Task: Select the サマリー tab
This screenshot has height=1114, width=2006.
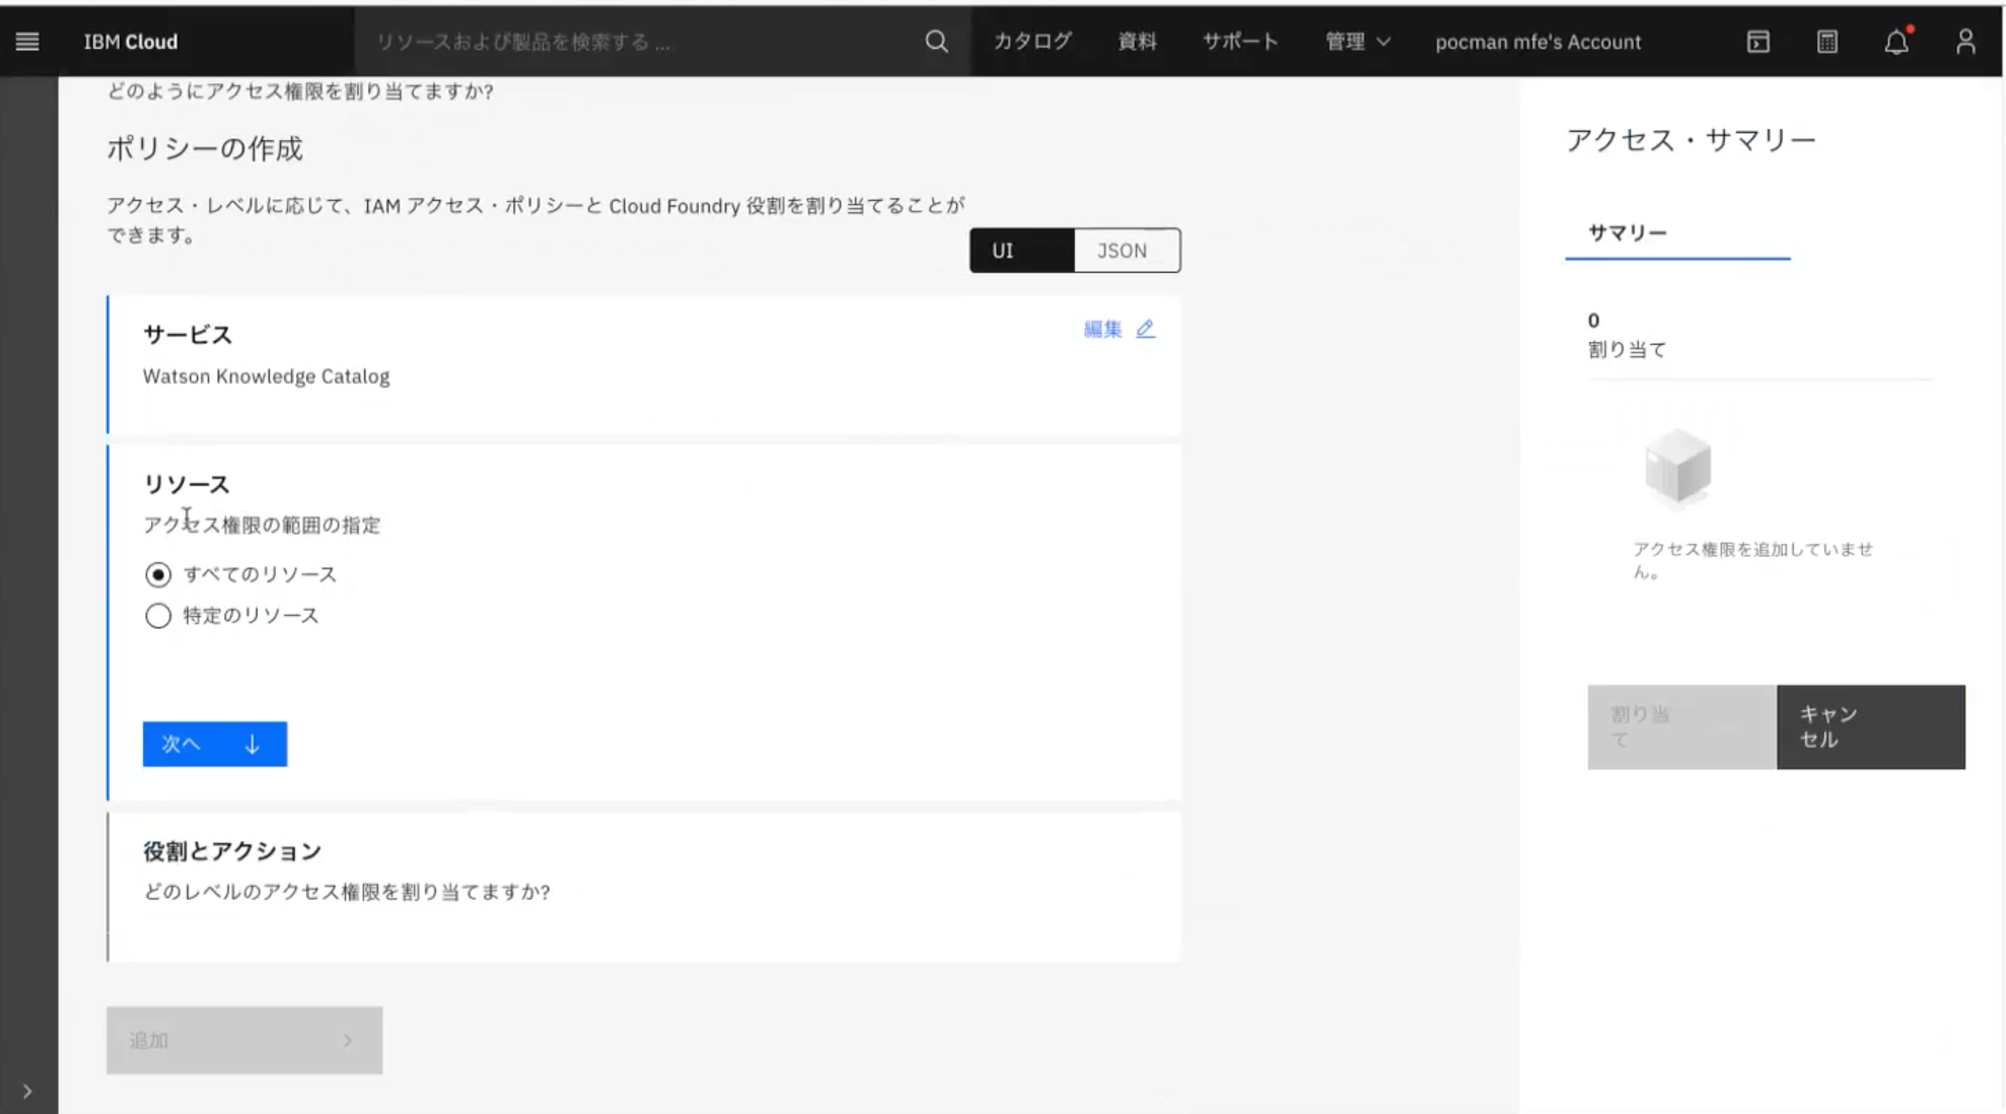Action: (x=1627, y=233)
